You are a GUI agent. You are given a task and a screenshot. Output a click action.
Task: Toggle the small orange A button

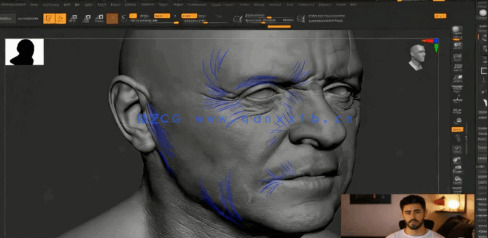[133, 16]
